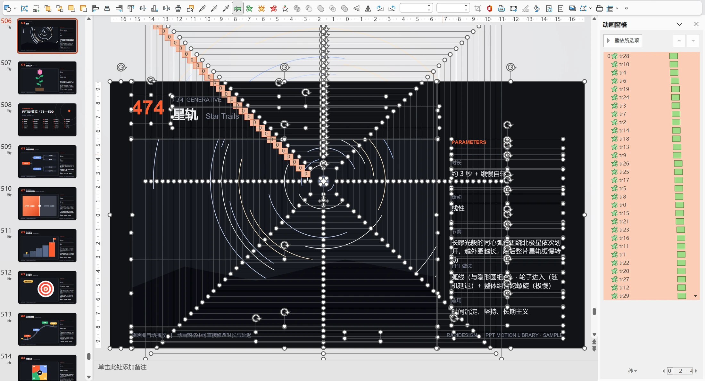705x381 pixels.
Task: Select the tr28 animation entry
Action: (651, 56)
